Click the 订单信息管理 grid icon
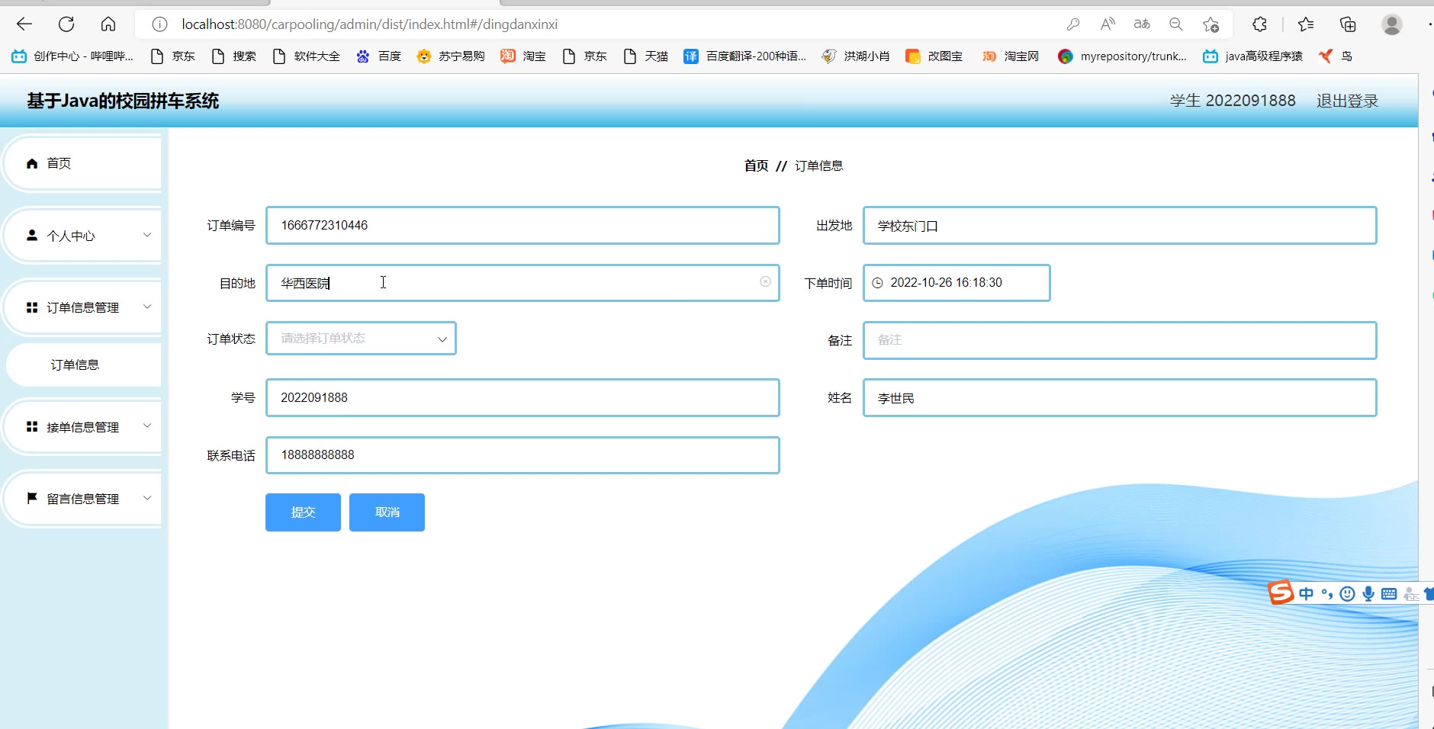 point(32,307)
